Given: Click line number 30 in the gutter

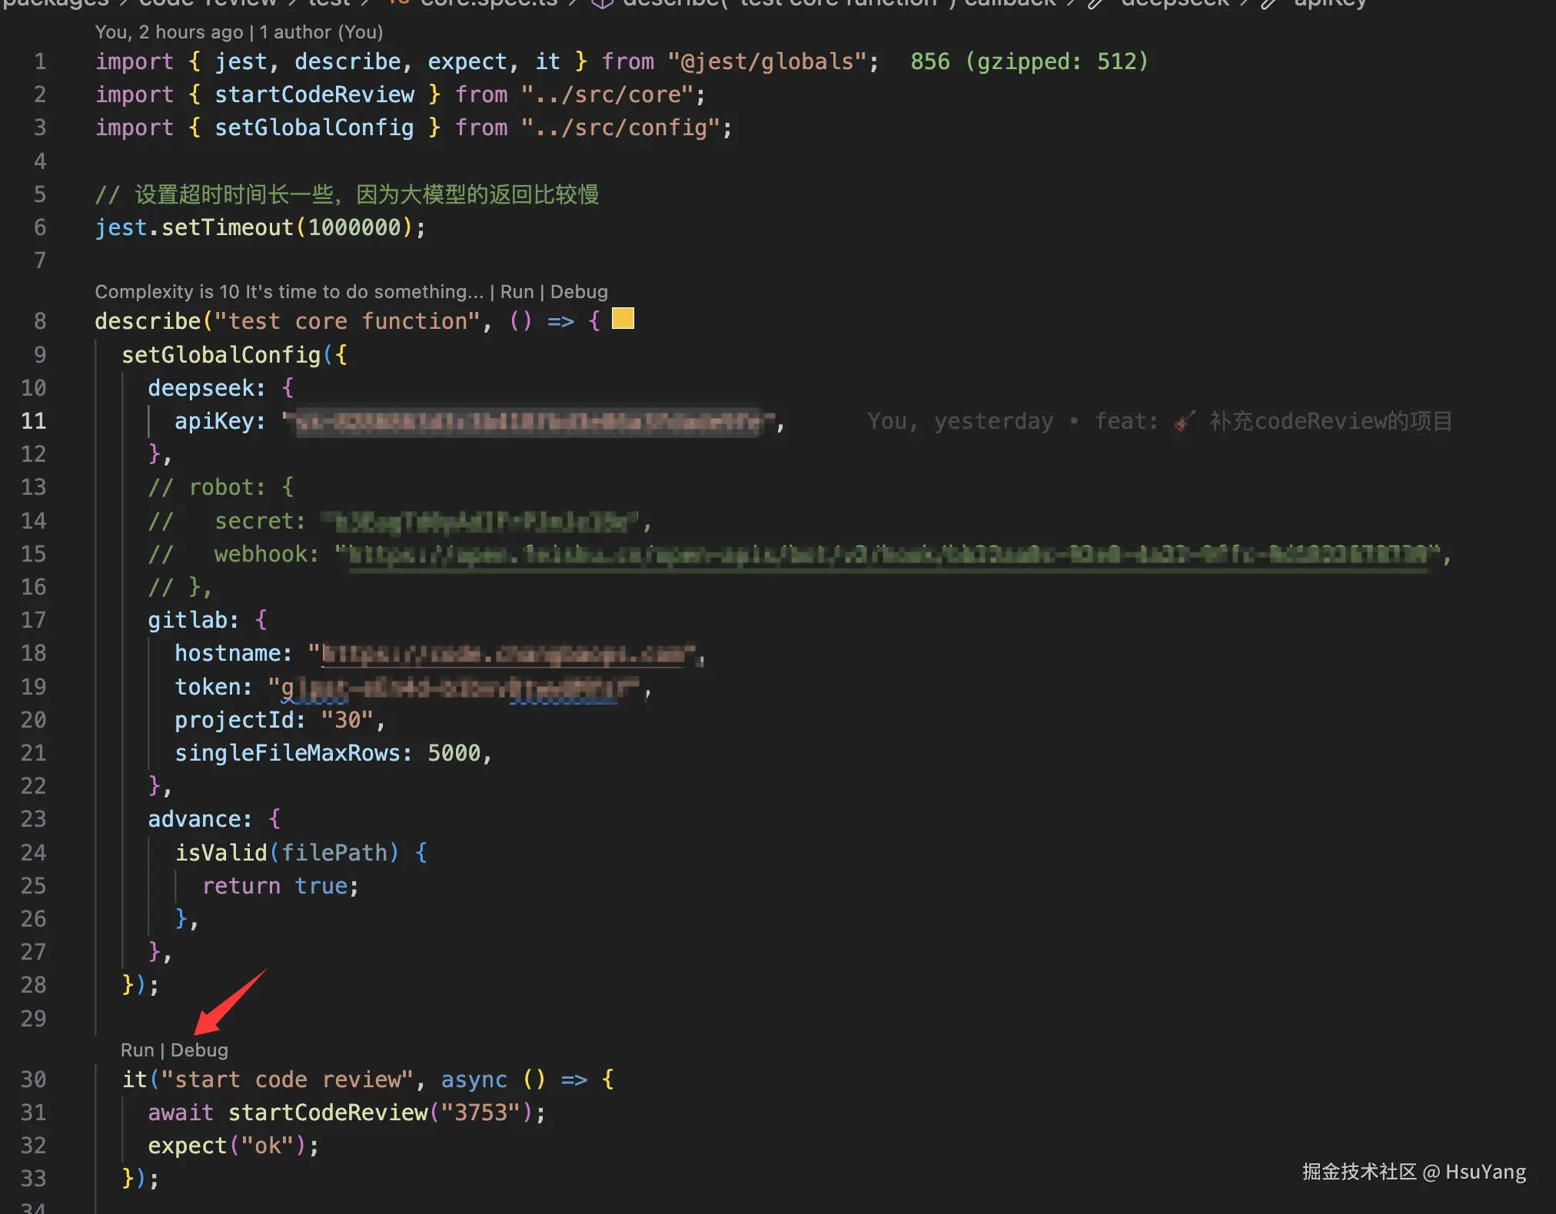Looking at the screenshot, I should 34,1080.
